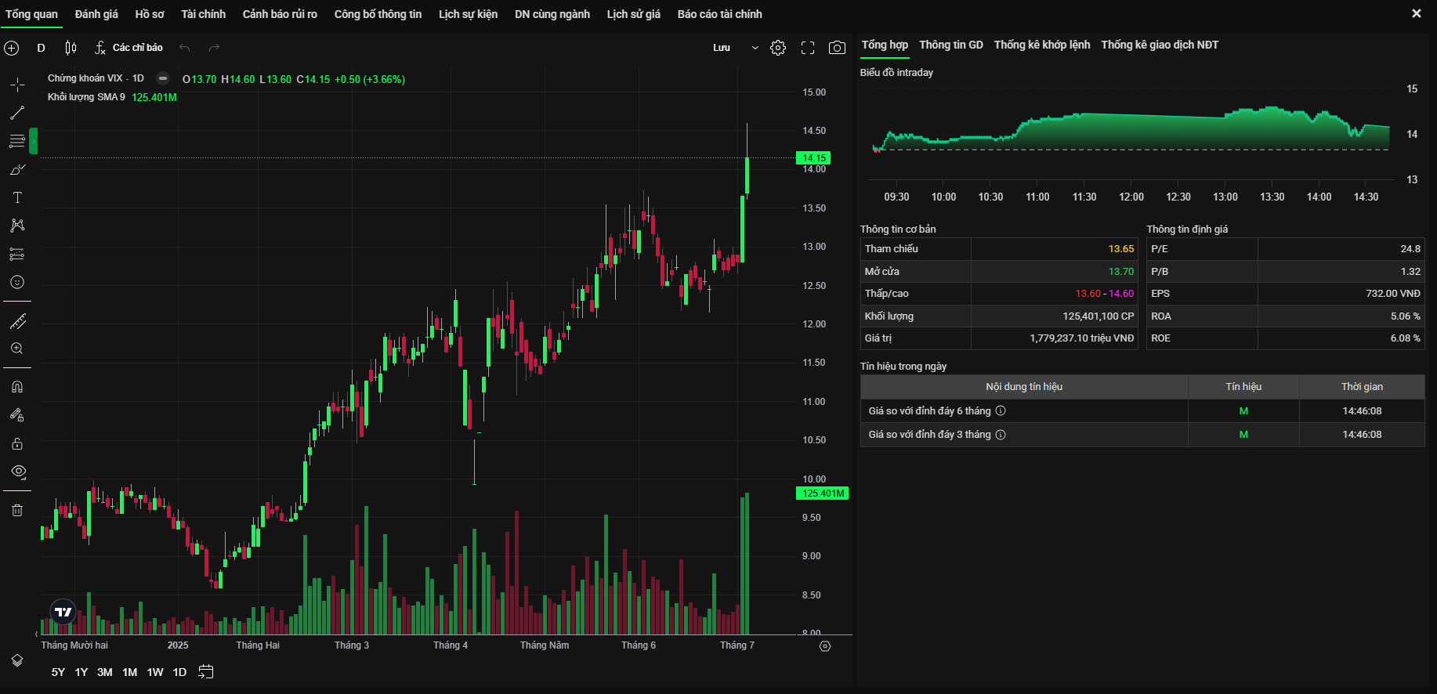Select the Thông tin GD tab

[951, 45]
